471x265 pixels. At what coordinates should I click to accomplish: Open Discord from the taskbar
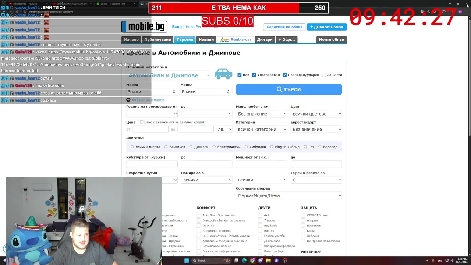tap(260, 261)
